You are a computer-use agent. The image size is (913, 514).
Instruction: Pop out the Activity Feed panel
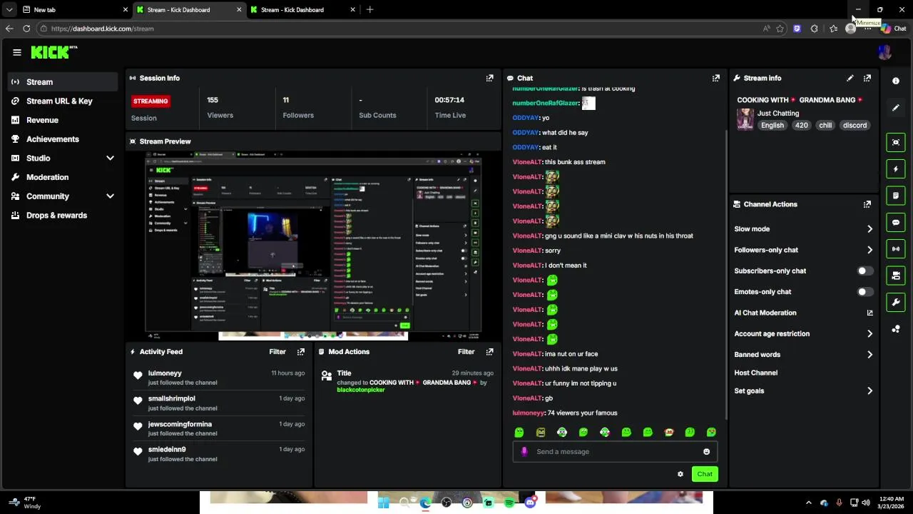tap(300, 351)
